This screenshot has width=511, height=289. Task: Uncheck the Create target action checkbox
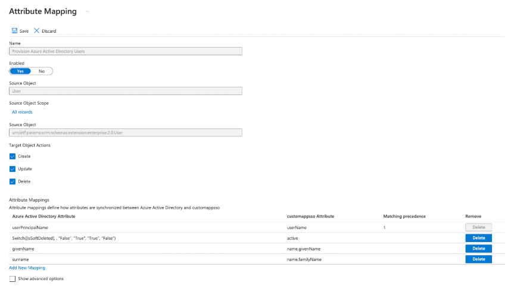(x=13, y=156)
